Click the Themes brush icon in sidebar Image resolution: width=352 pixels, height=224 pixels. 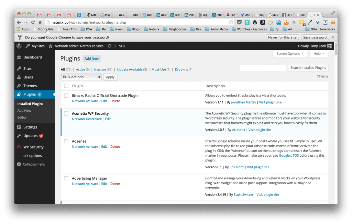click(x=19, y=86)
